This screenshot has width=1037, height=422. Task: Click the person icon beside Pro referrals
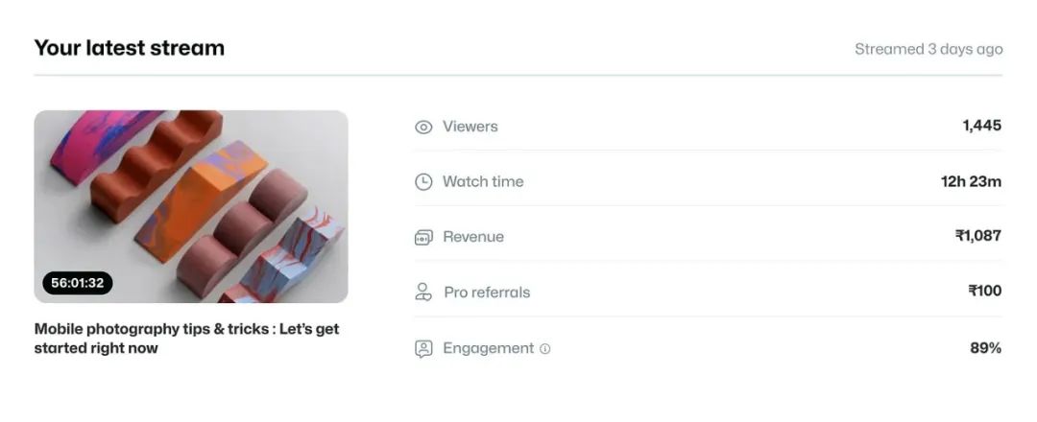423,292
